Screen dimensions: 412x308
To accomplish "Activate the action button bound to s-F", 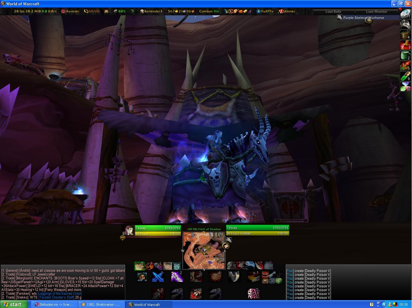I will (x=259, y=265).
